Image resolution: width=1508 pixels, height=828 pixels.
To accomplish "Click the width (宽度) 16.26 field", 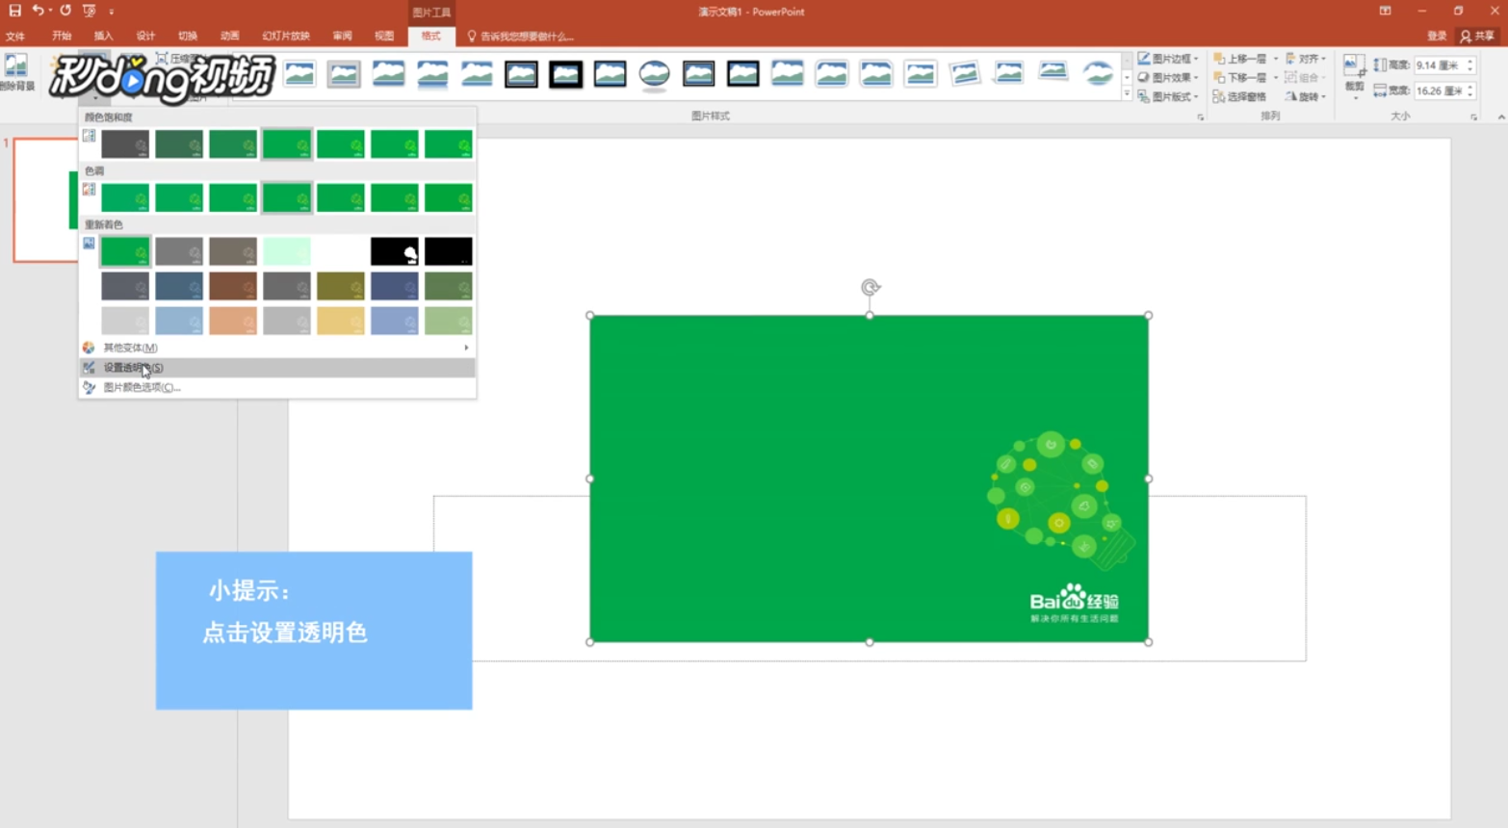I will (1440, 91).
